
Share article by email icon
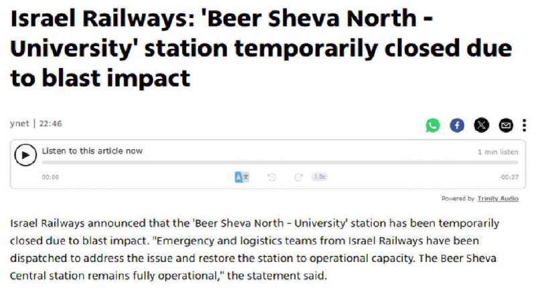[x=506, y=125]
